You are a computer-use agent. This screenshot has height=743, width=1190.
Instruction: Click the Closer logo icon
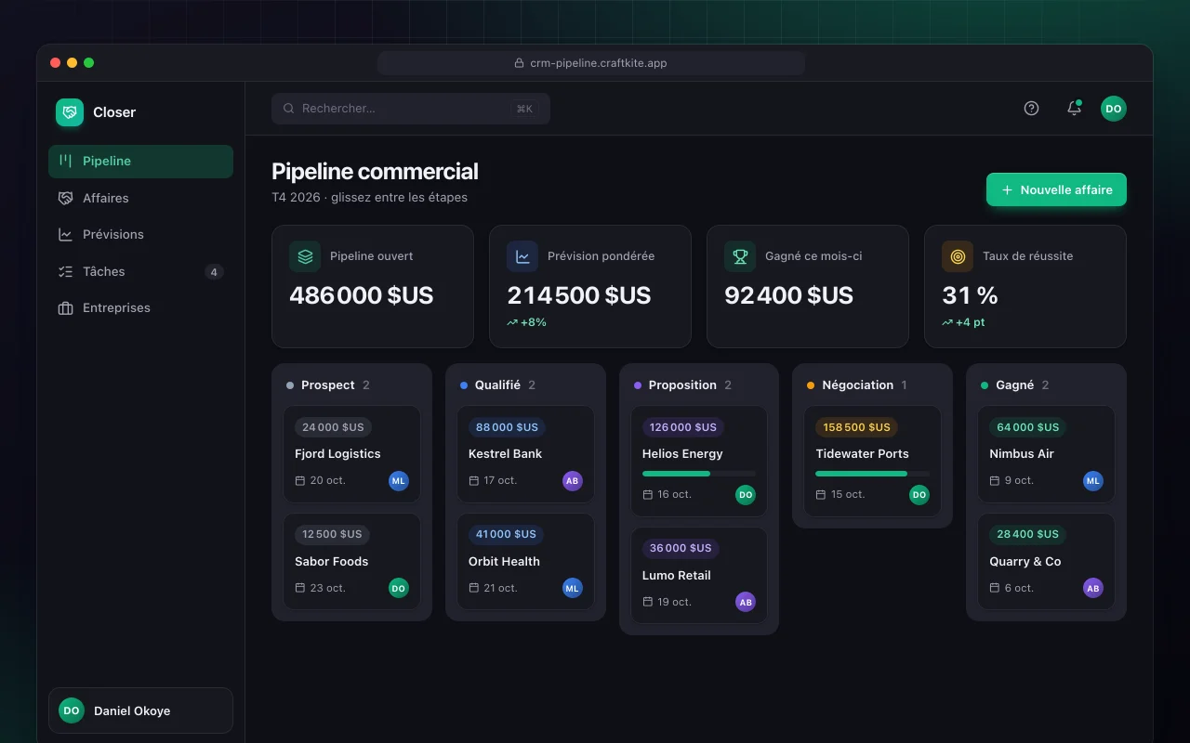[70, 112]
